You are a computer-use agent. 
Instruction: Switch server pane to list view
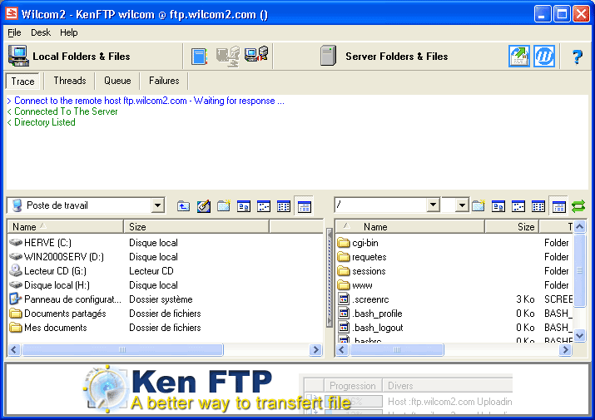point(538,206)
